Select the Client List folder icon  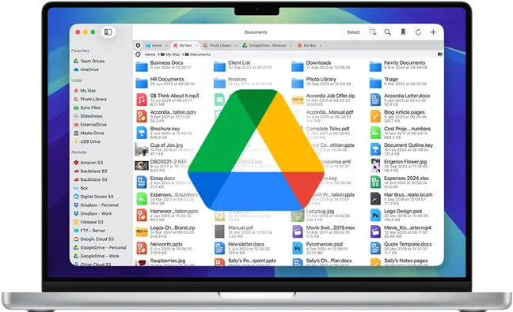click(x=219, y=66)
